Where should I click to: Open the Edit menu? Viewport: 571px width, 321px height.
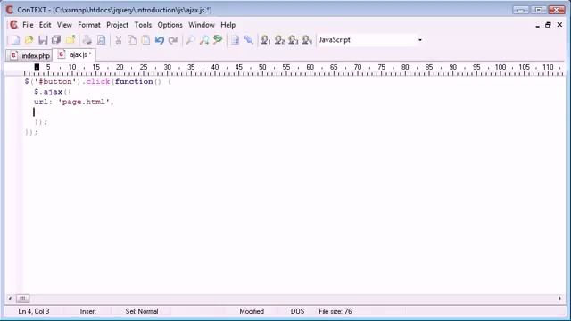(x=45, y=25)
